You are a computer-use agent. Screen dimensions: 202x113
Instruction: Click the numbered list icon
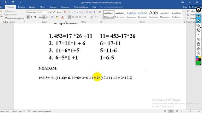coord(75,12)
